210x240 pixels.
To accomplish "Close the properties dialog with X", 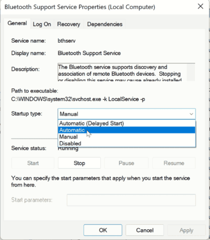I will tap(200, 6).
